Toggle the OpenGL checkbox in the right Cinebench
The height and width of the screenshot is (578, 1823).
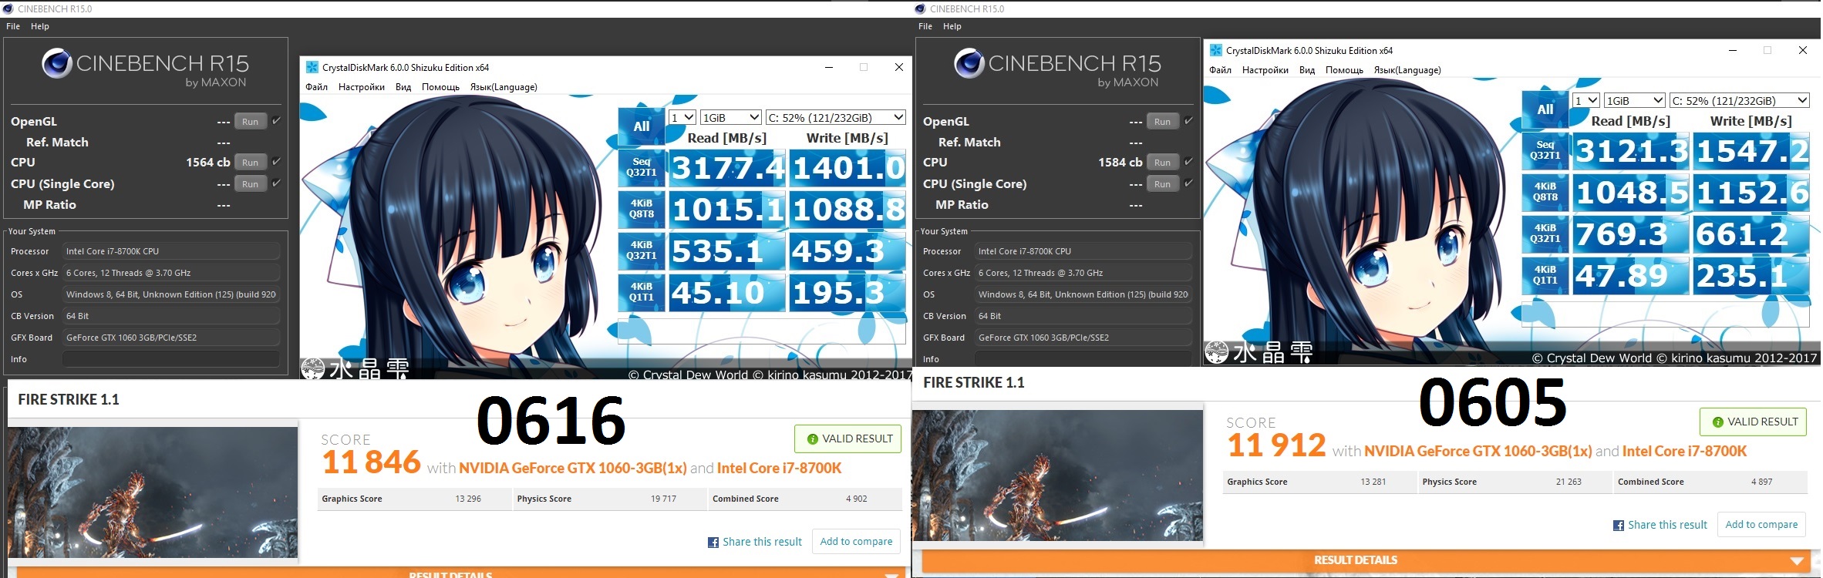coord(1188,121)
